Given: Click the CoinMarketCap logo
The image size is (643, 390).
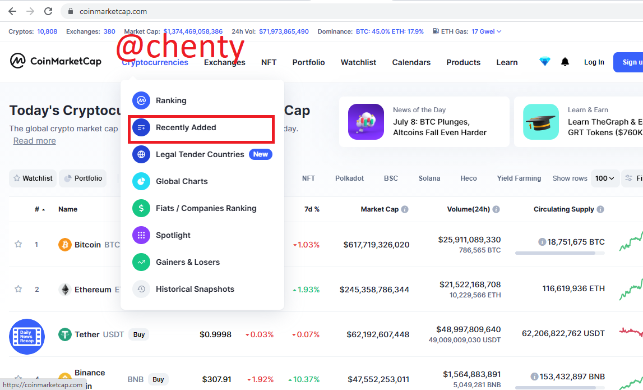Looking at the screenshot, I should pyautogui.click(x=55, y=61).
